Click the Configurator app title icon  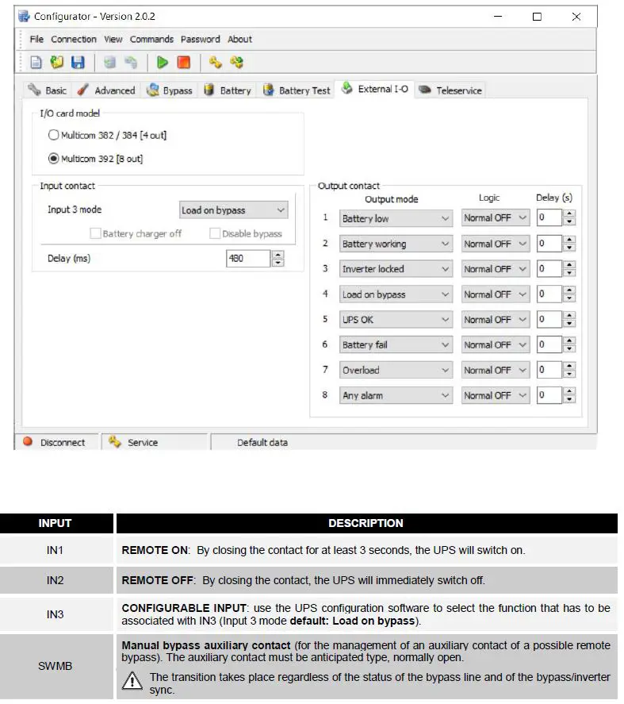point(25,17)
